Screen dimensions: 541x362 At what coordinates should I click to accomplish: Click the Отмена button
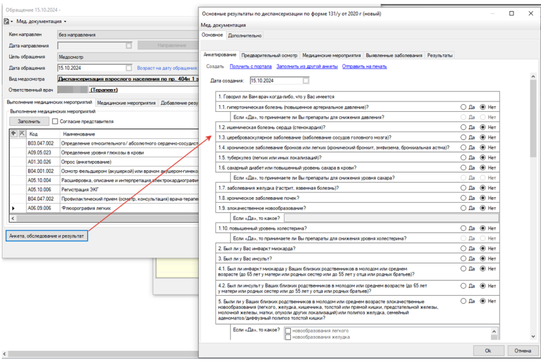coord(523,351)
